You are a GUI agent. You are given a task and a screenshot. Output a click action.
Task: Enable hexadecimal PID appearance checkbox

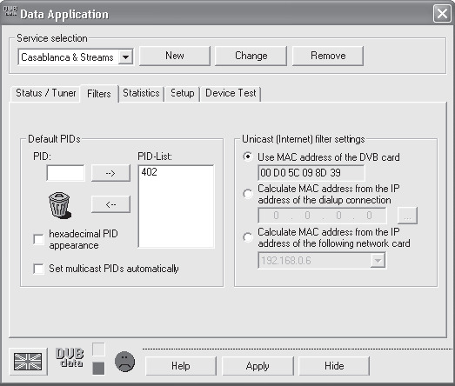pos(38,240)
